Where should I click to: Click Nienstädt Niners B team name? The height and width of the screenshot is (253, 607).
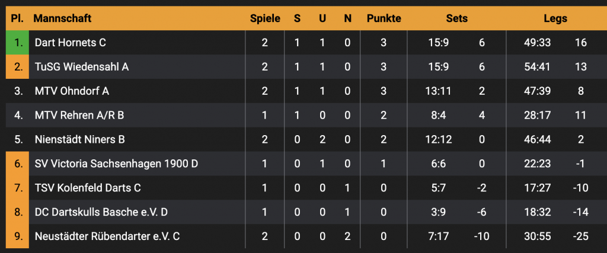(x=79, y=140)
